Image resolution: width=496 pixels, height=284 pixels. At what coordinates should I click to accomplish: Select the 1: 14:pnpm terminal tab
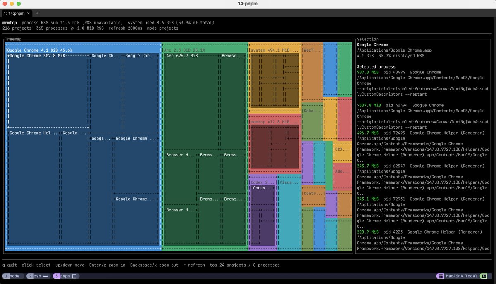pos(17,13)
